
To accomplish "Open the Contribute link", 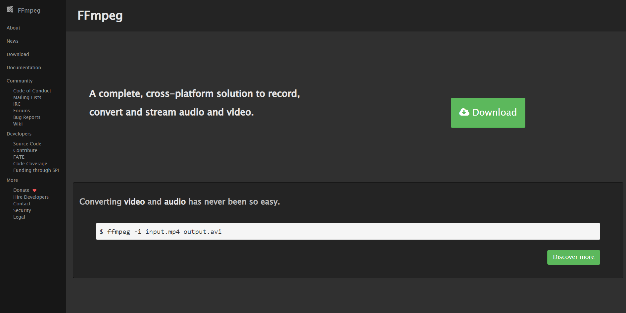I will click(25, 150).
